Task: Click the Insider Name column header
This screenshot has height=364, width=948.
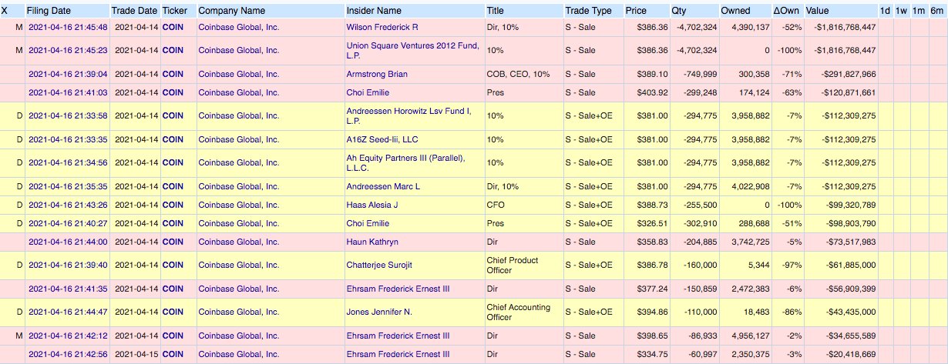Action: click(374, 11)
